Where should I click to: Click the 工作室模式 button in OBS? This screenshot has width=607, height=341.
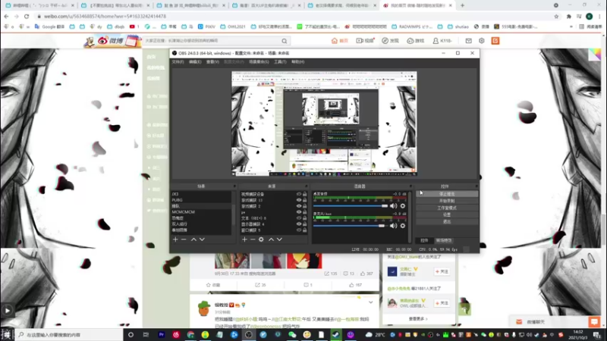[447, 208]
